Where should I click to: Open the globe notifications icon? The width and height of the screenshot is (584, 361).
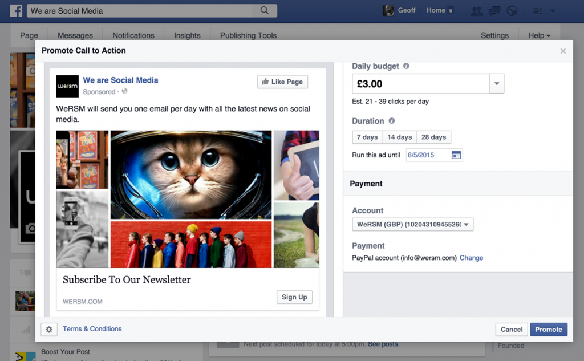[512, 11]
